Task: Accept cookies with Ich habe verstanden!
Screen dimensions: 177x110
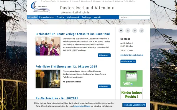Action: point(134,105)
